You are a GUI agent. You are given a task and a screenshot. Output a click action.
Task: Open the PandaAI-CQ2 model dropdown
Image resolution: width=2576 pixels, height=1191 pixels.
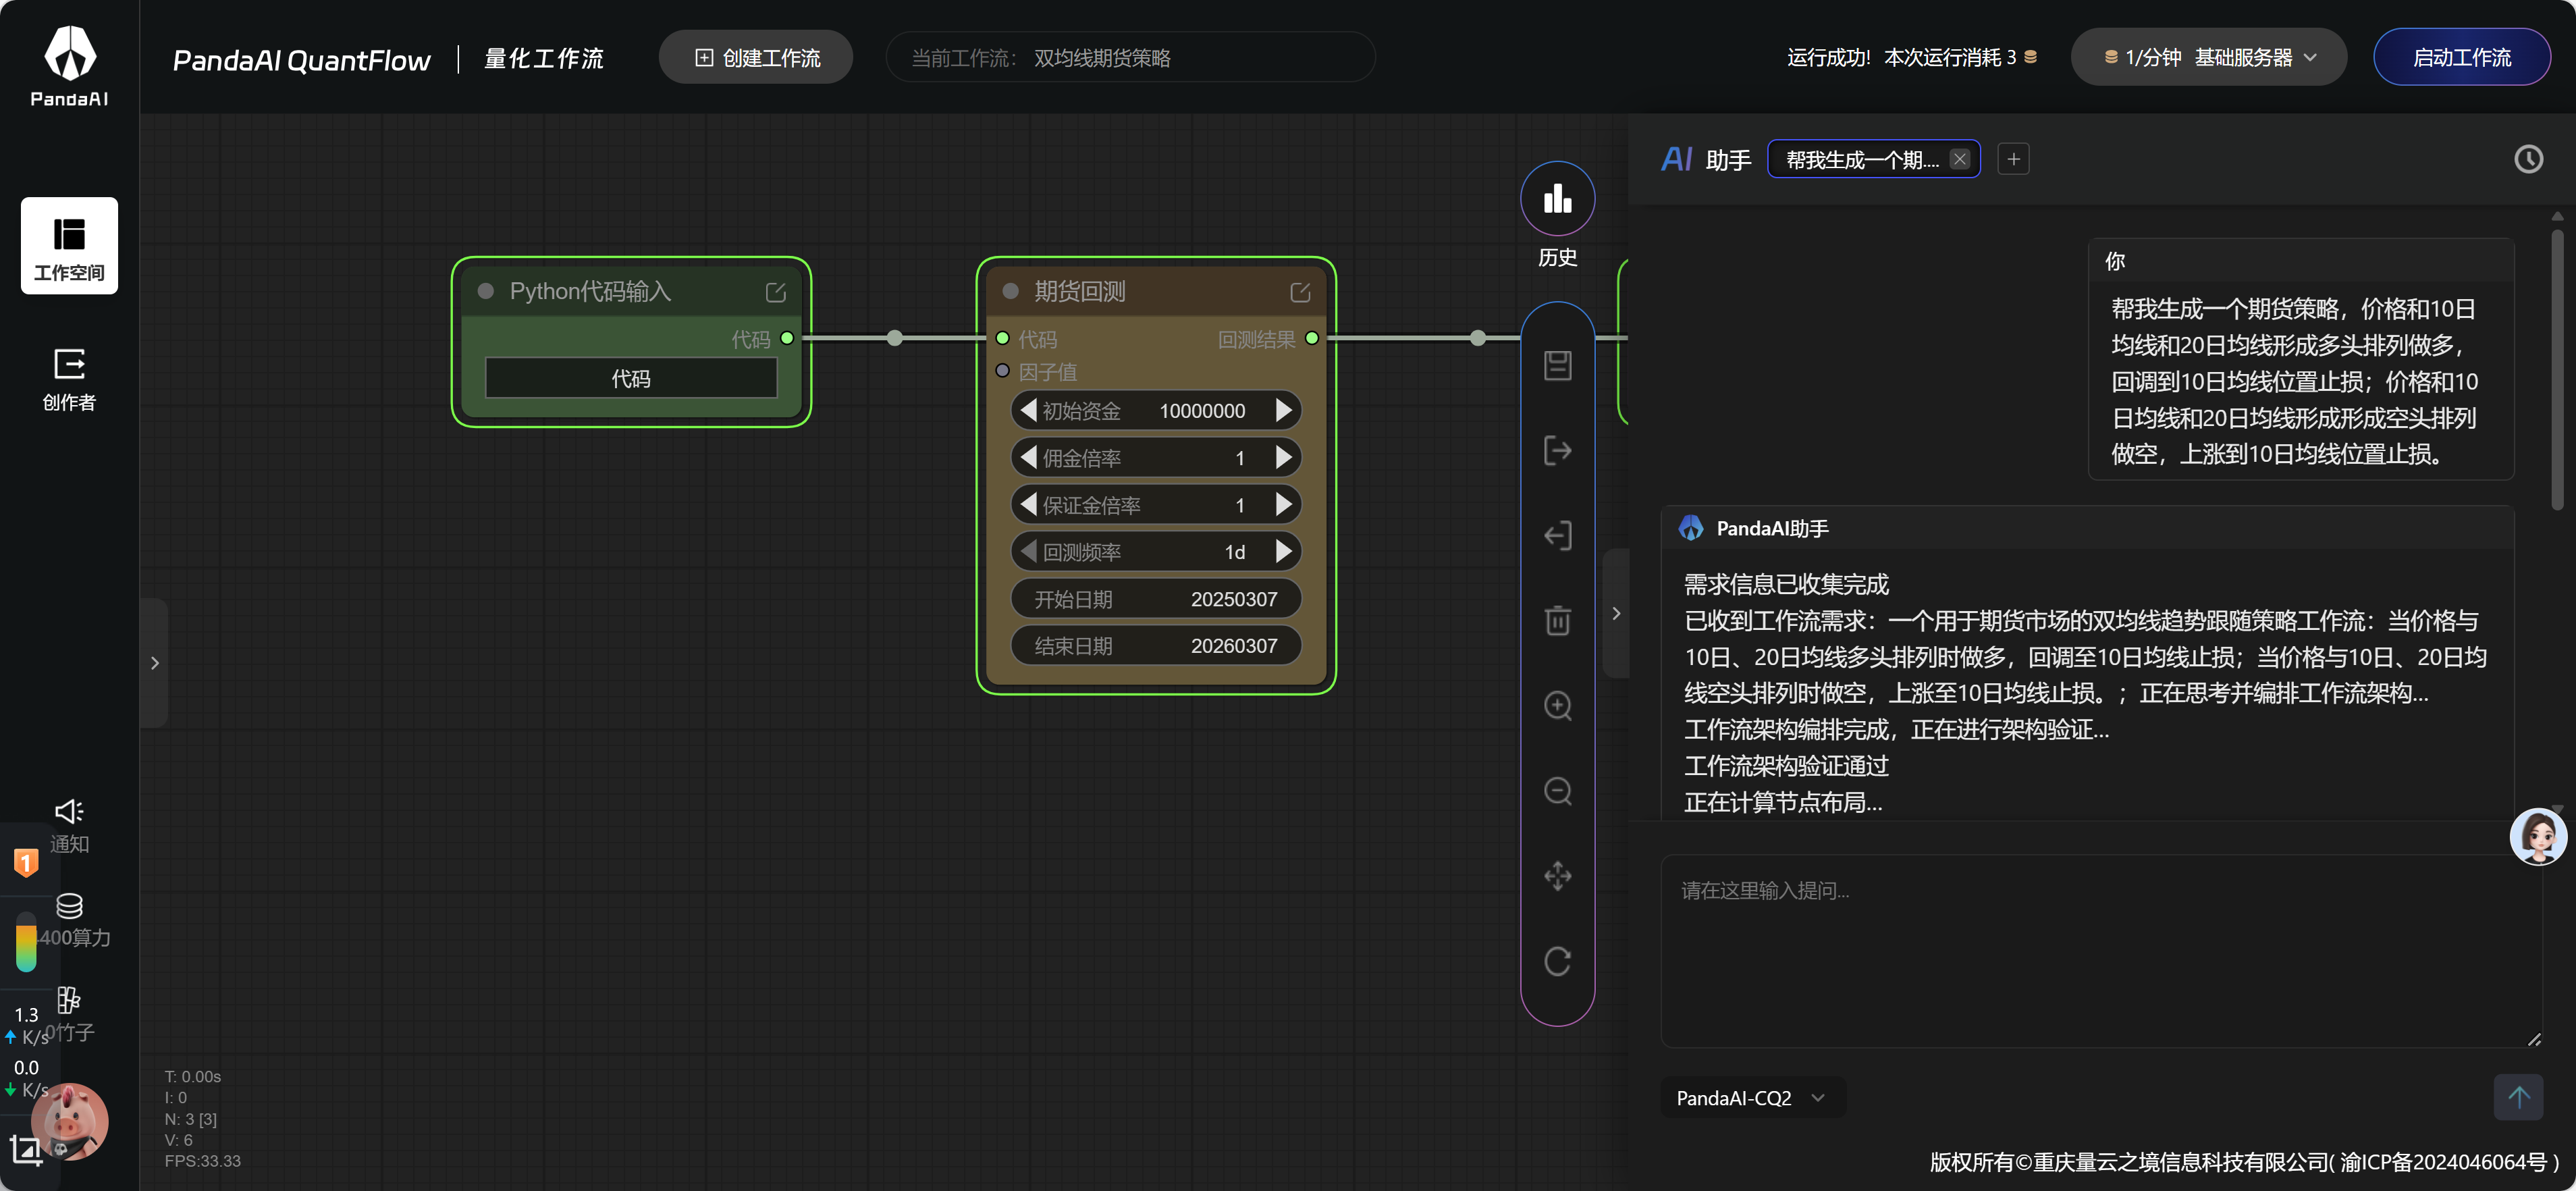pyautogui.click(x=1751, y=1097)
